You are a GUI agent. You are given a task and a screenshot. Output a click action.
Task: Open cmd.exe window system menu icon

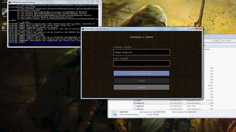10,3
